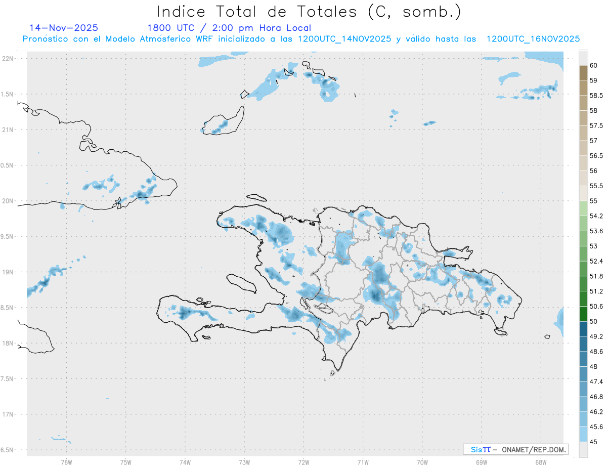Click the colorbar value '58.5'
607x469 pixels.
click(x=596, y=95)
